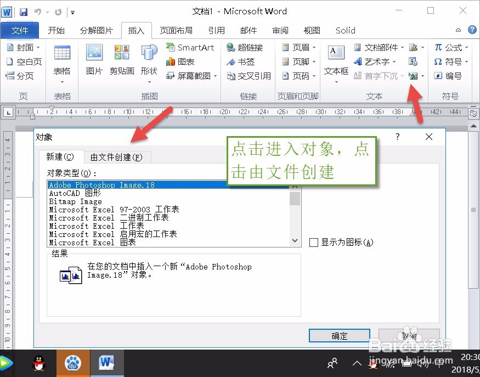480x377 pixels.
Task: Insert a blank page (空白页)
Action: coord(24,61)
